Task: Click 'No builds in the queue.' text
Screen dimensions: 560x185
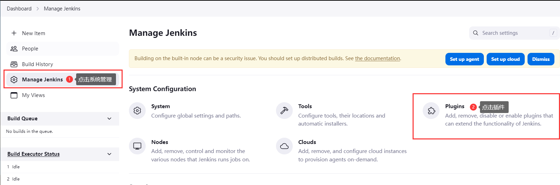Action: [x=29, y=131]
